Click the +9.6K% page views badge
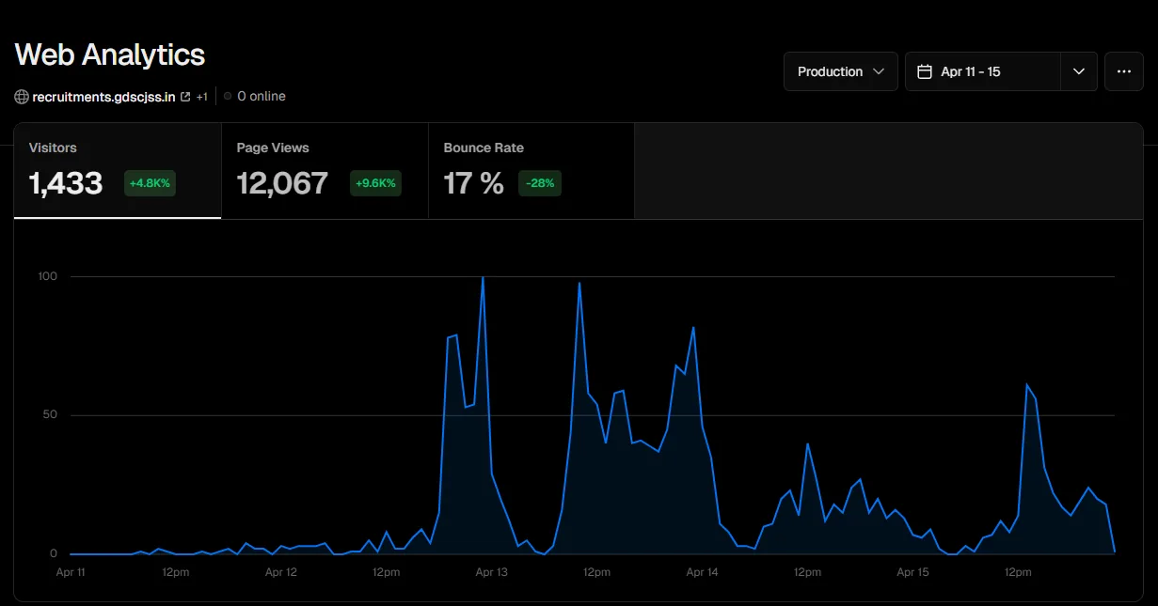The height and width of the screenshot is (606, 1158). click(x=375, y=183)
